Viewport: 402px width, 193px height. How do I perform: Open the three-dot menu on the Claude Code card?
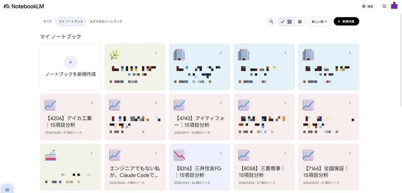coord(156,153)
